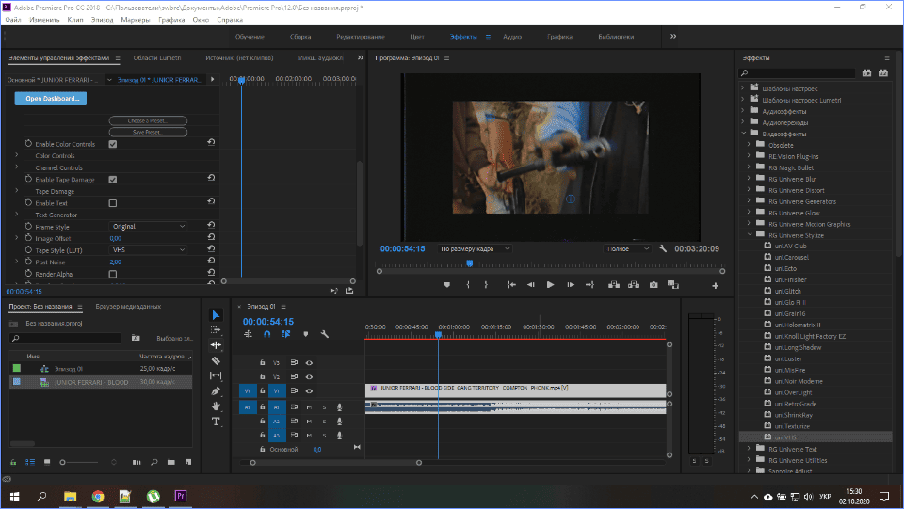Show more workspaces overflow chevron
This screenshot has height=509, width=904.
672,37
